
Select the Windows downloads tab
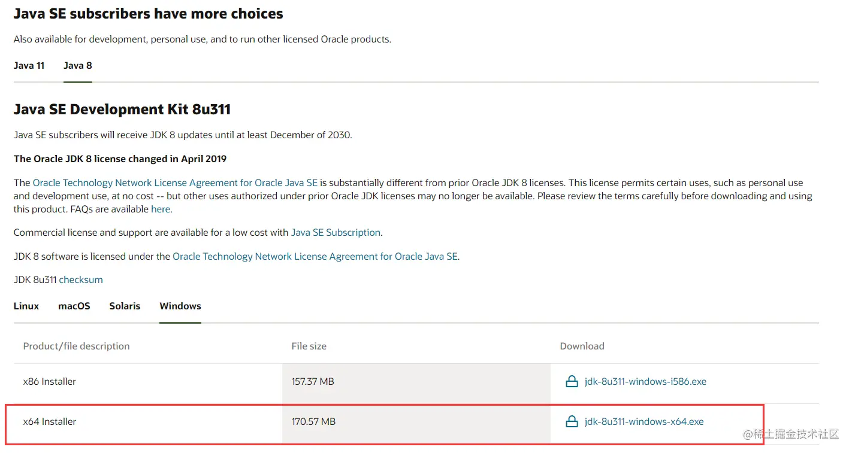tap(180, 306)
